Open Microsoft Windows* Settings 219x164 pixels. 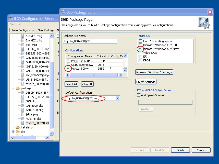point(154,72)
